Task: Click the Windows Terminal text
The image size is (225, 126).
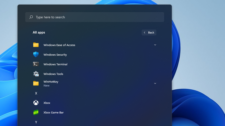Action: [x=55, y=64]
